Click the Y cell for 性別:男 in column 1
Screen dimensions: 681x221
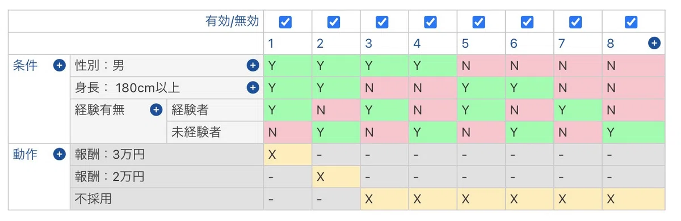point(287,66)
